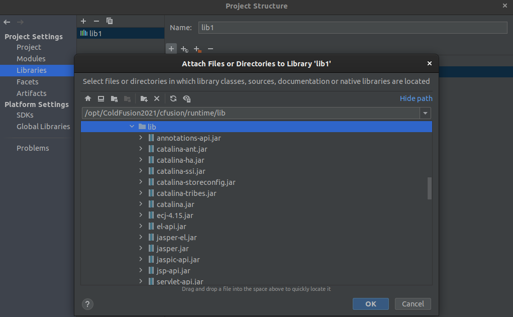Viewport: 513px width, 317px height.
Task: Expand annotations-api.jar
Action: 141,138
